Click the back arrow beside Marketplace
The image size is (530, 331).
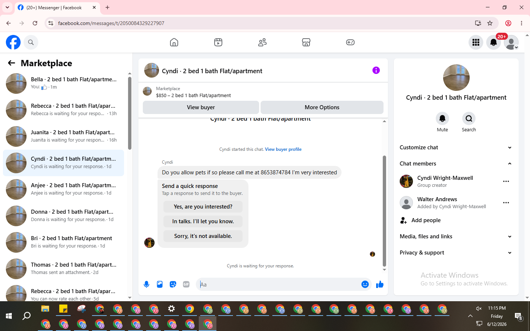click(11, 63)
